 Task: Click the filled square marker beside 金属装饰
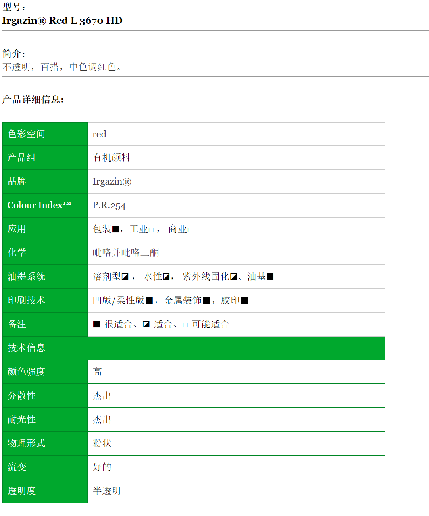click(x=206, y=300)
